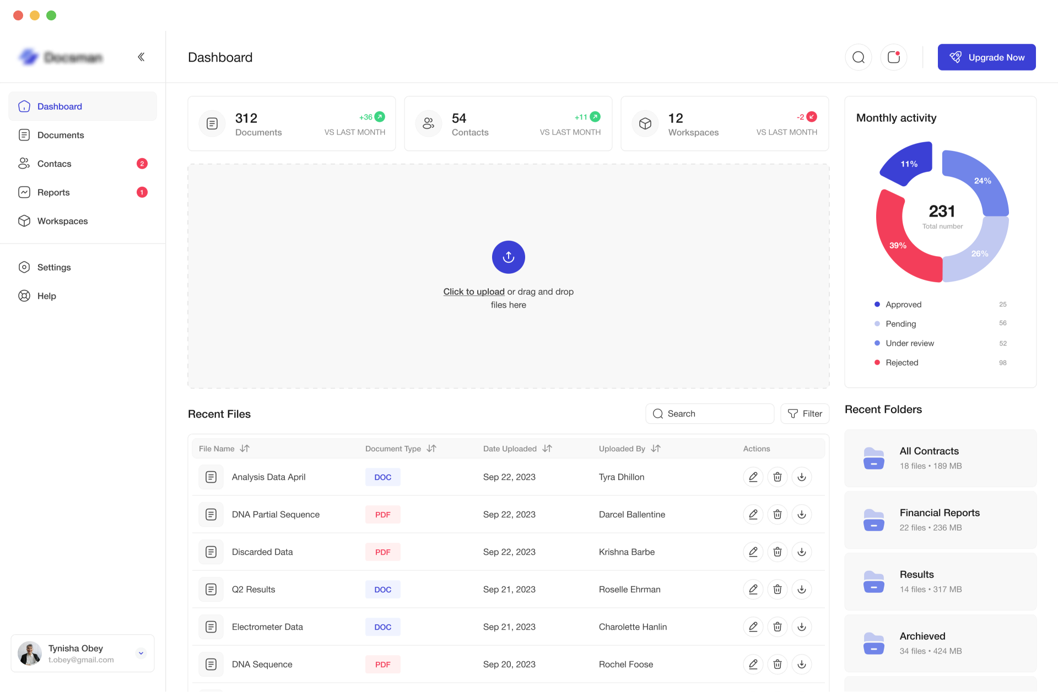This screenshot has width=1058, height=692.
Task: Click the 'Click to upload' link
Action: [474, 291]
